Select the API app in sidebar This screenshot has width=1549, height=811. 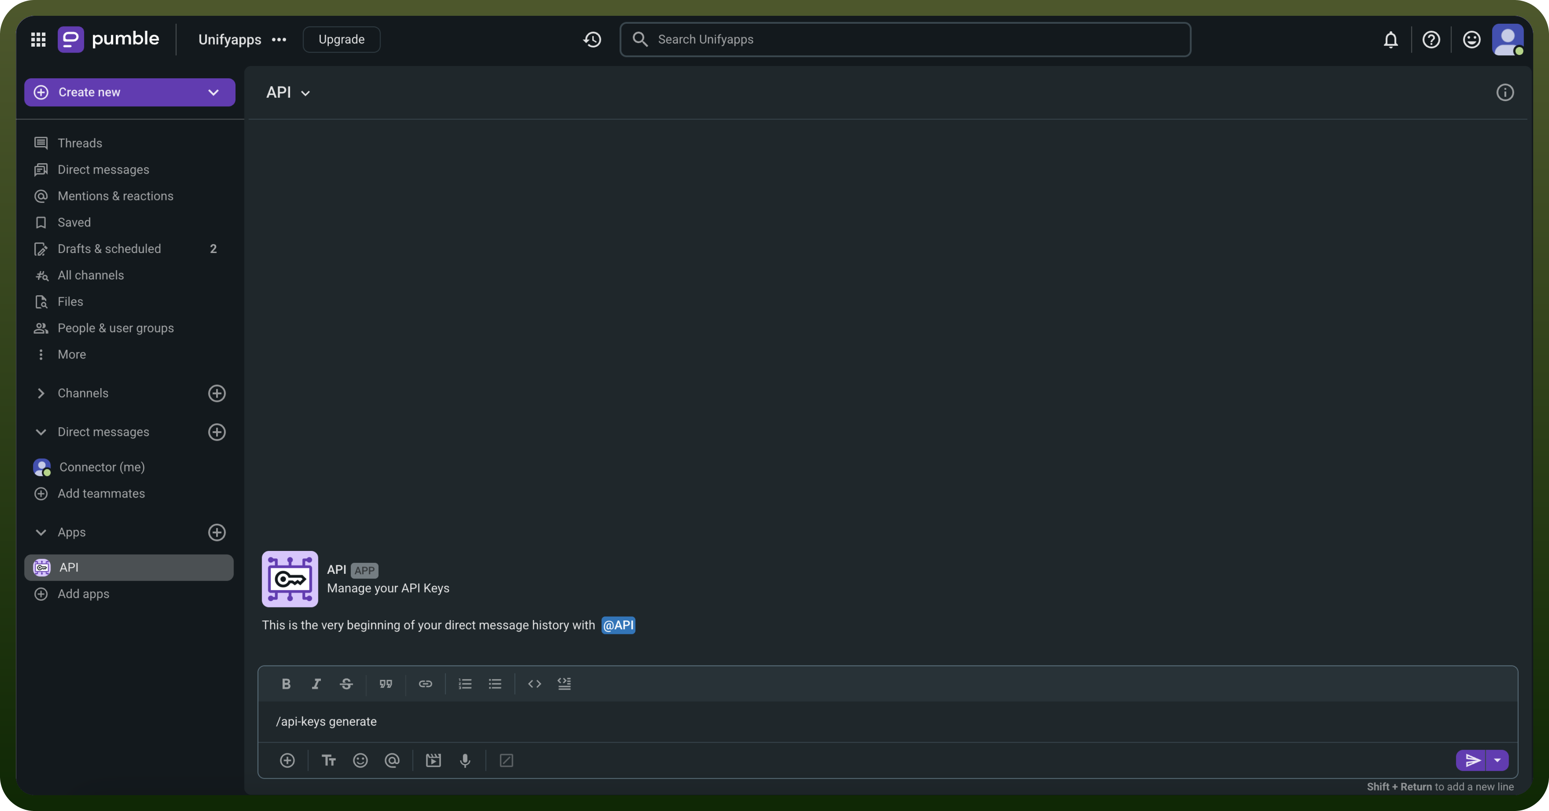[x=129, y=568]
